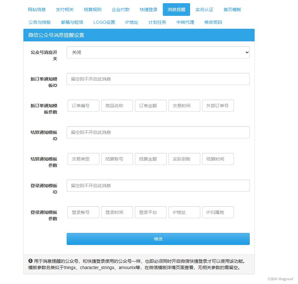The height and width of the screenshot is (284, 298).
Task: Click the 新订单通知模板ID input field
Action: [158, 79]
